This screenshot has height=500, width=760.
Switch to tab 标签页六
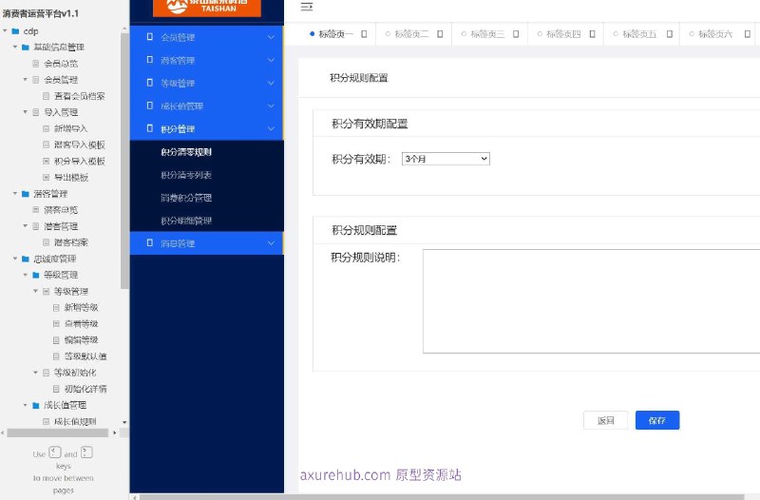click(715, 34)
